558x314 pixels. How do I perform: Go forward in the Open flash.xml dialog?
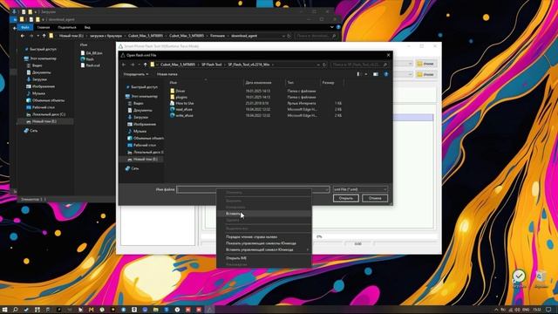click(x=133, y=65)
